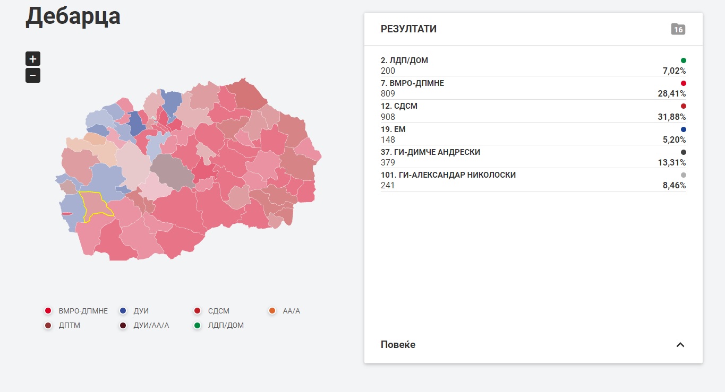Screen dimensions: 725x392
Task: Click green dot beside ЛДП/ДОМ result
Action: (684, 60)
